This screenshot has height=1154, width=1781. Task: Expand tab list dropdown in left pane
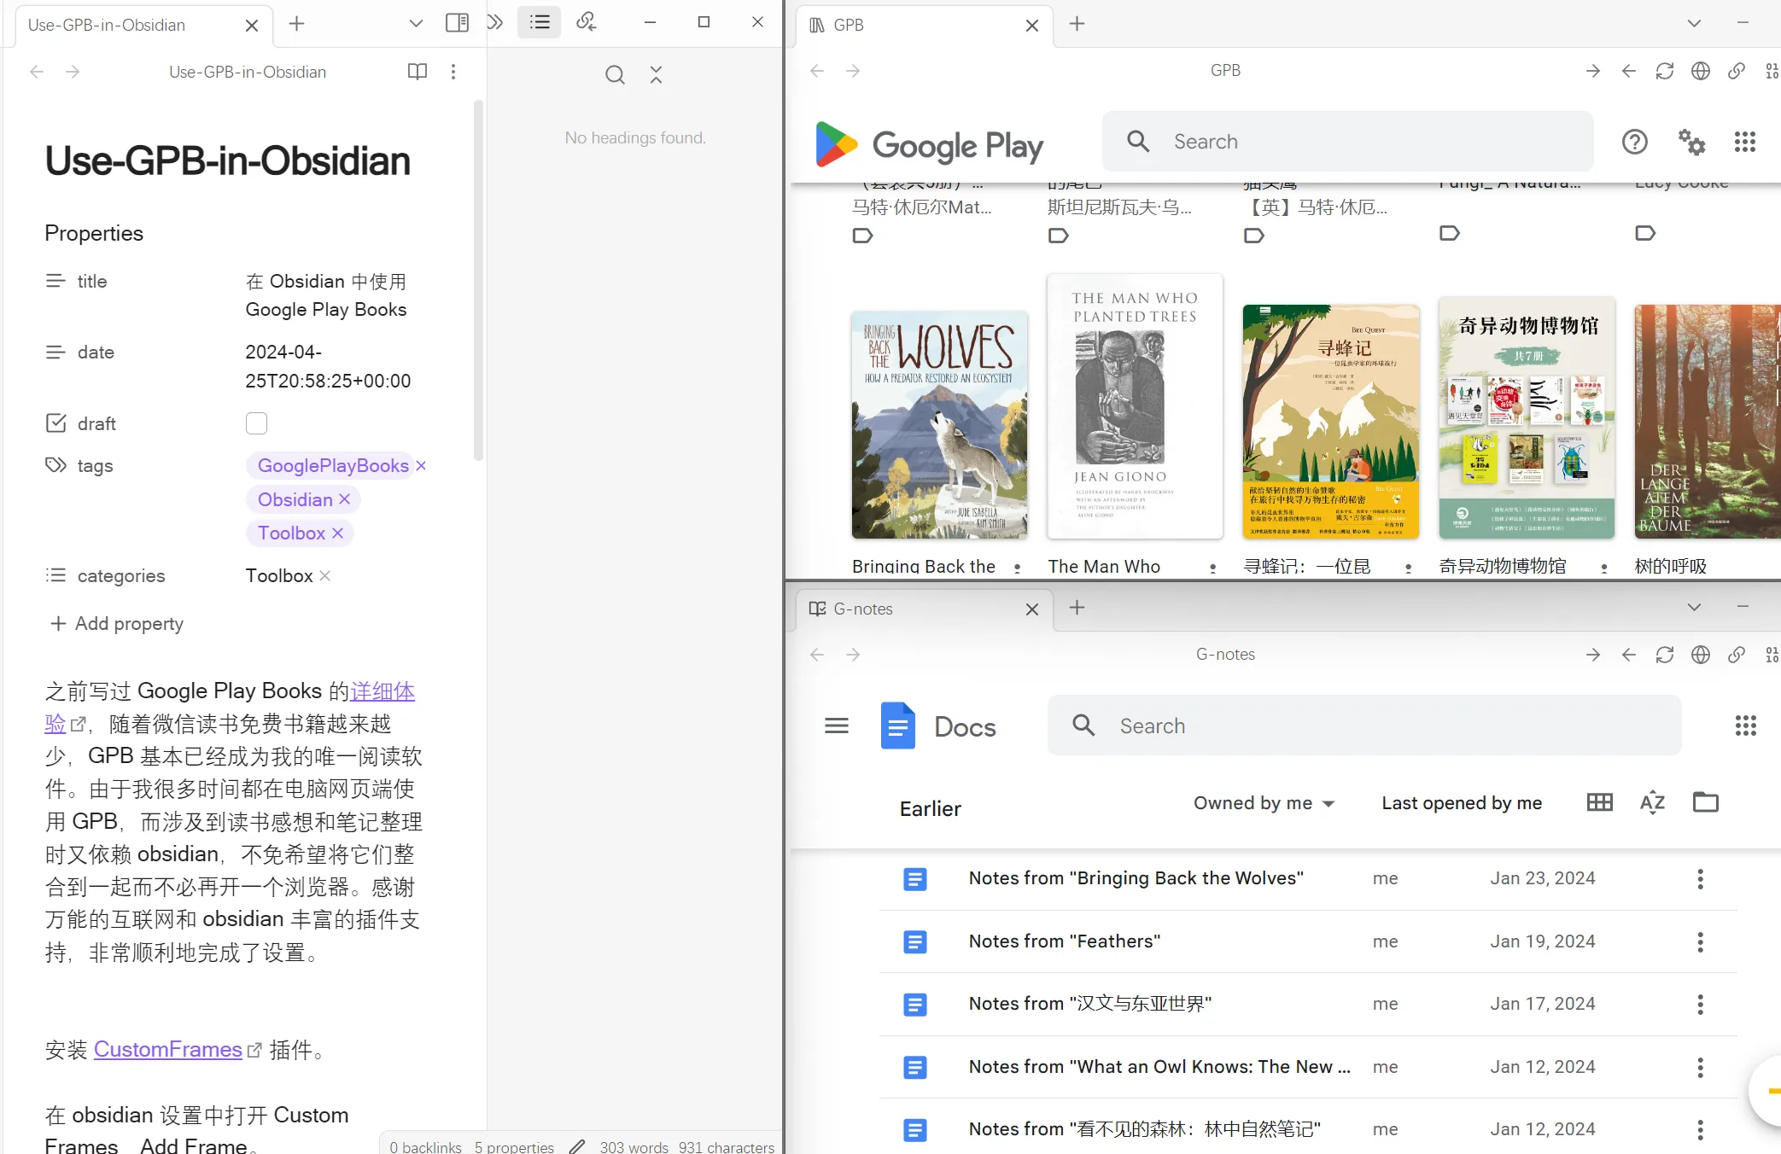(x=416, y=23)
